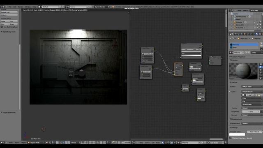Collapse the Surface panel
The height and width of the screenshot is (148, 263).
[x=233, y=83]
